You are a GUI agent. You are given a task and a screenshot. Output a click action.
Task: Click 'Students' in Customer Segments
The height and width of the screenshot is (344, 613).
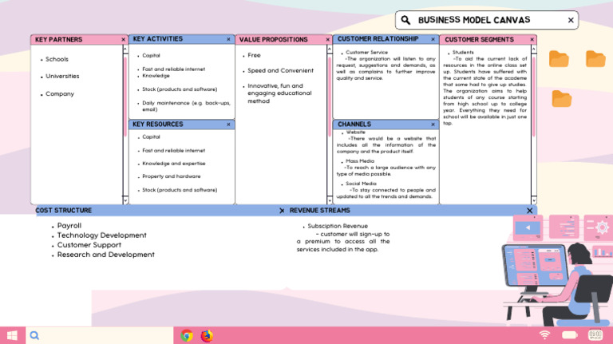pos(463,53)
